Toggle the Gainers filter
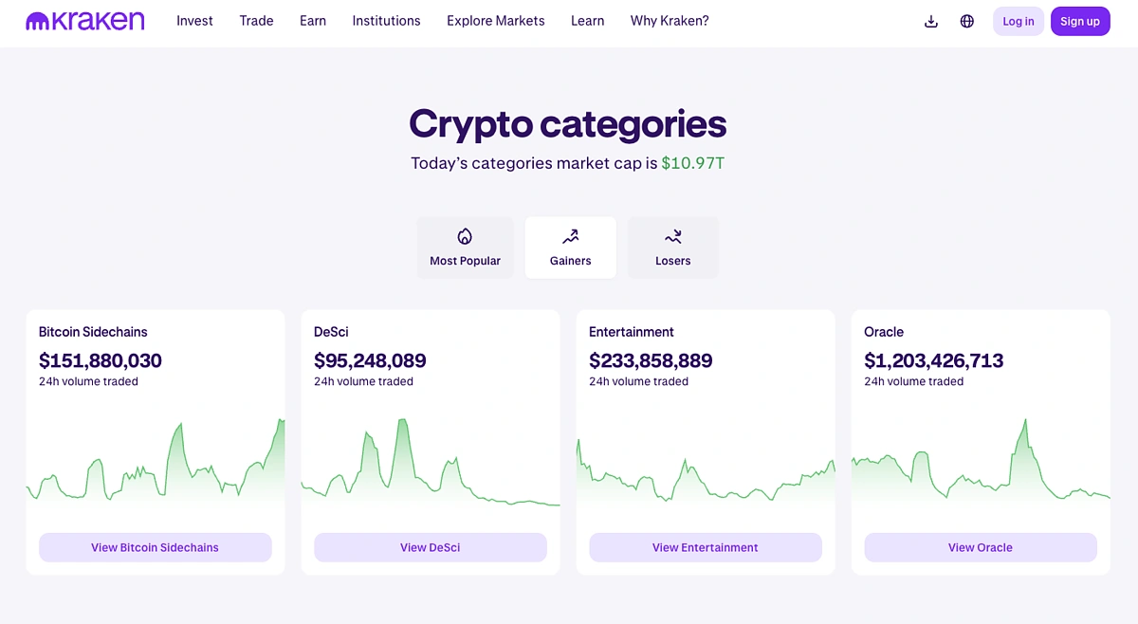1138x624 pixels. point(570,248)
